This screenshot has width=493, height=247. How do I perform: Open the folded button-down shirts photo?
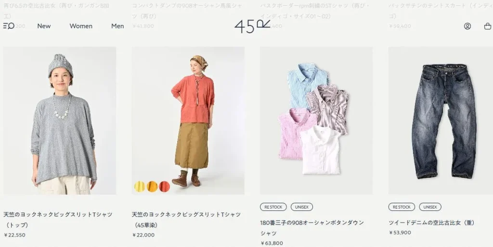point(316,121)
